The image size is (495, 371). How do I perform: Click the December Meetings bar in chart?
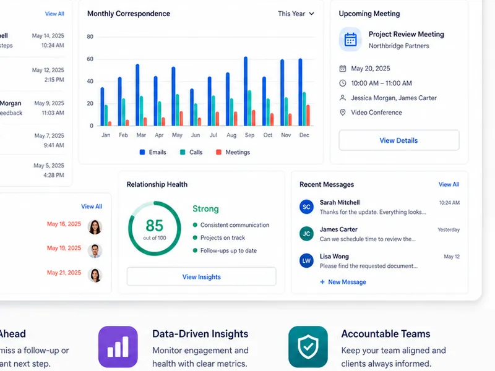tap(308, 116)
